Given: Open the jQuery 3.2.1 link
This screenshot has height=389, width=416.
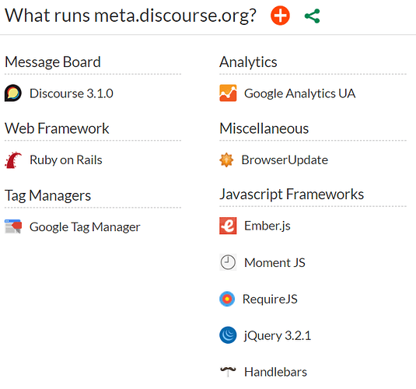Looking at the screenshot, I should (x=278, y=336).
